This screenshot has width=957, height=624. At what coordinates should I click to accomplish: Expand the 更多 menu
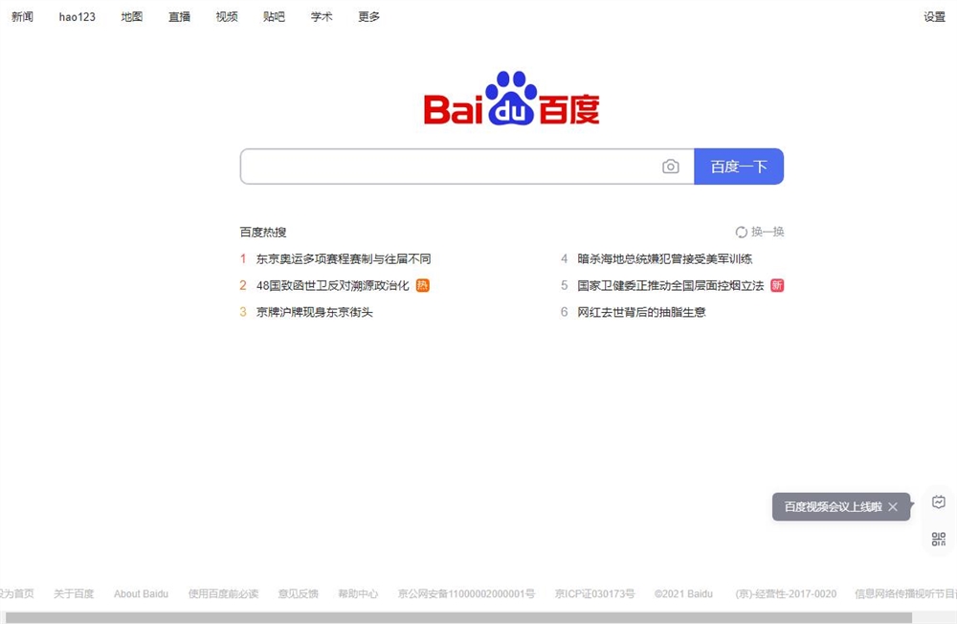[x=368, y=16]
